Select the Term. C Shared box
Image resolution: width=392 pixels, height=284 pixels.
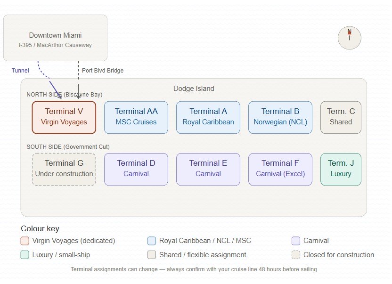[x=341, y=117]
